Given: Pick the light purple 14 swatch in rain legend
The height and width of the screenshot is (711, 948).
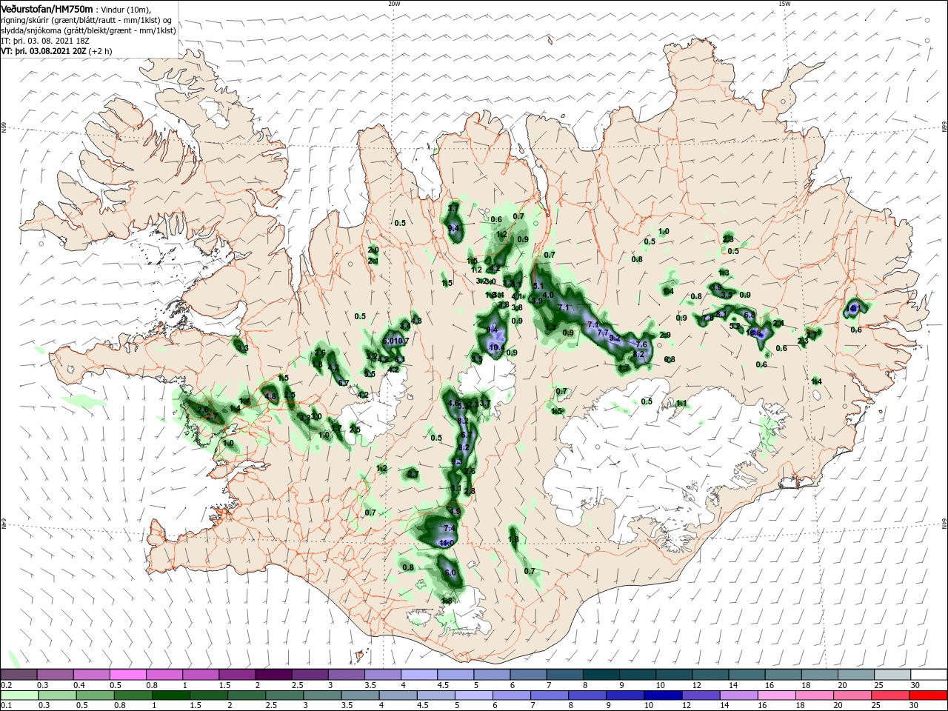Looking at the screenshot, I should pyautogui.click(x=738, y=695).
